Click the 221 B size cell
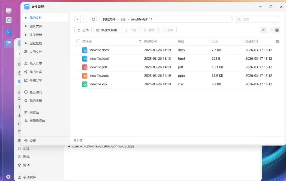 coord(216,59)
